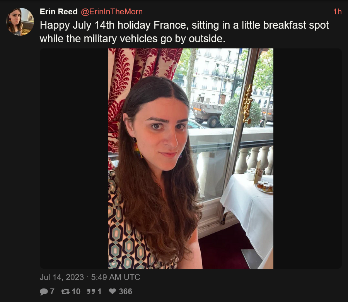The image size is (348, 302).
Task: Open the attached photo in full view
Action: (x=191, y=158)
